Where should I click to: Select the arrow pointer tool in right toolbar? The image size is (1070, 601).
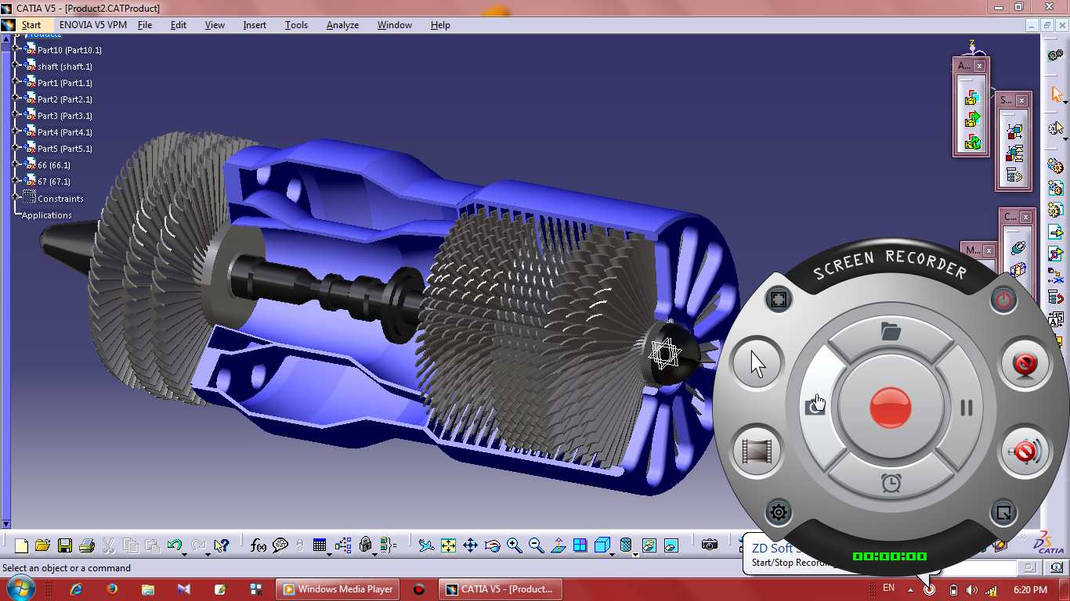click(1056, 95)
